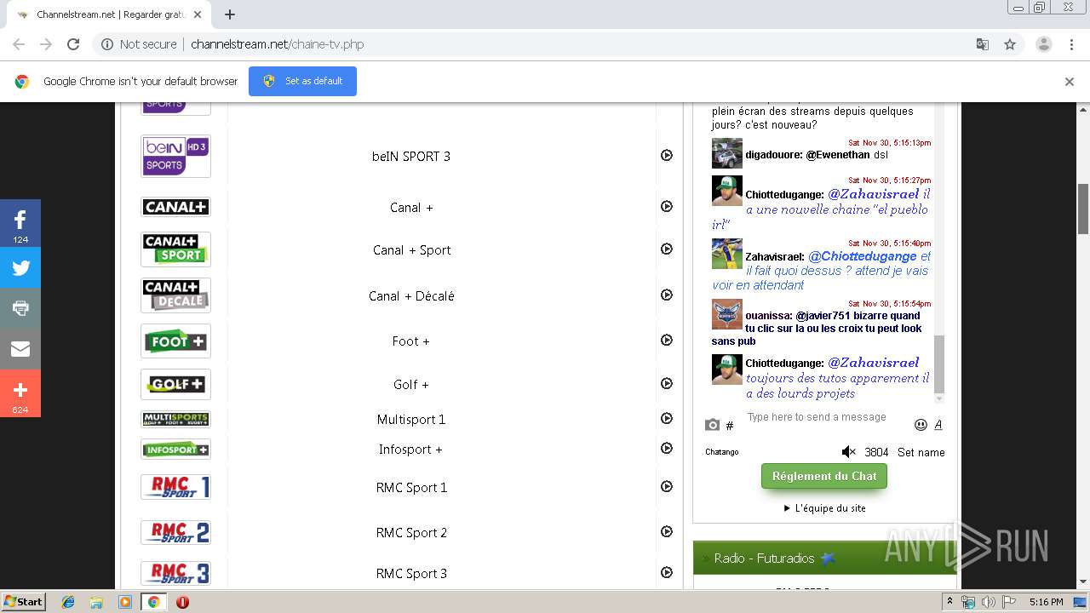Open the Chrome three-dot menu
This screenshot has height=613, width=1090.
[1072, 44]
